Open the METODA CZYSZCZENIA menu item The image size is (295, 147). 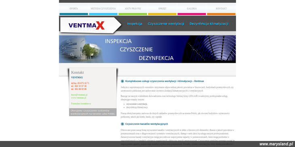[103, 8]
